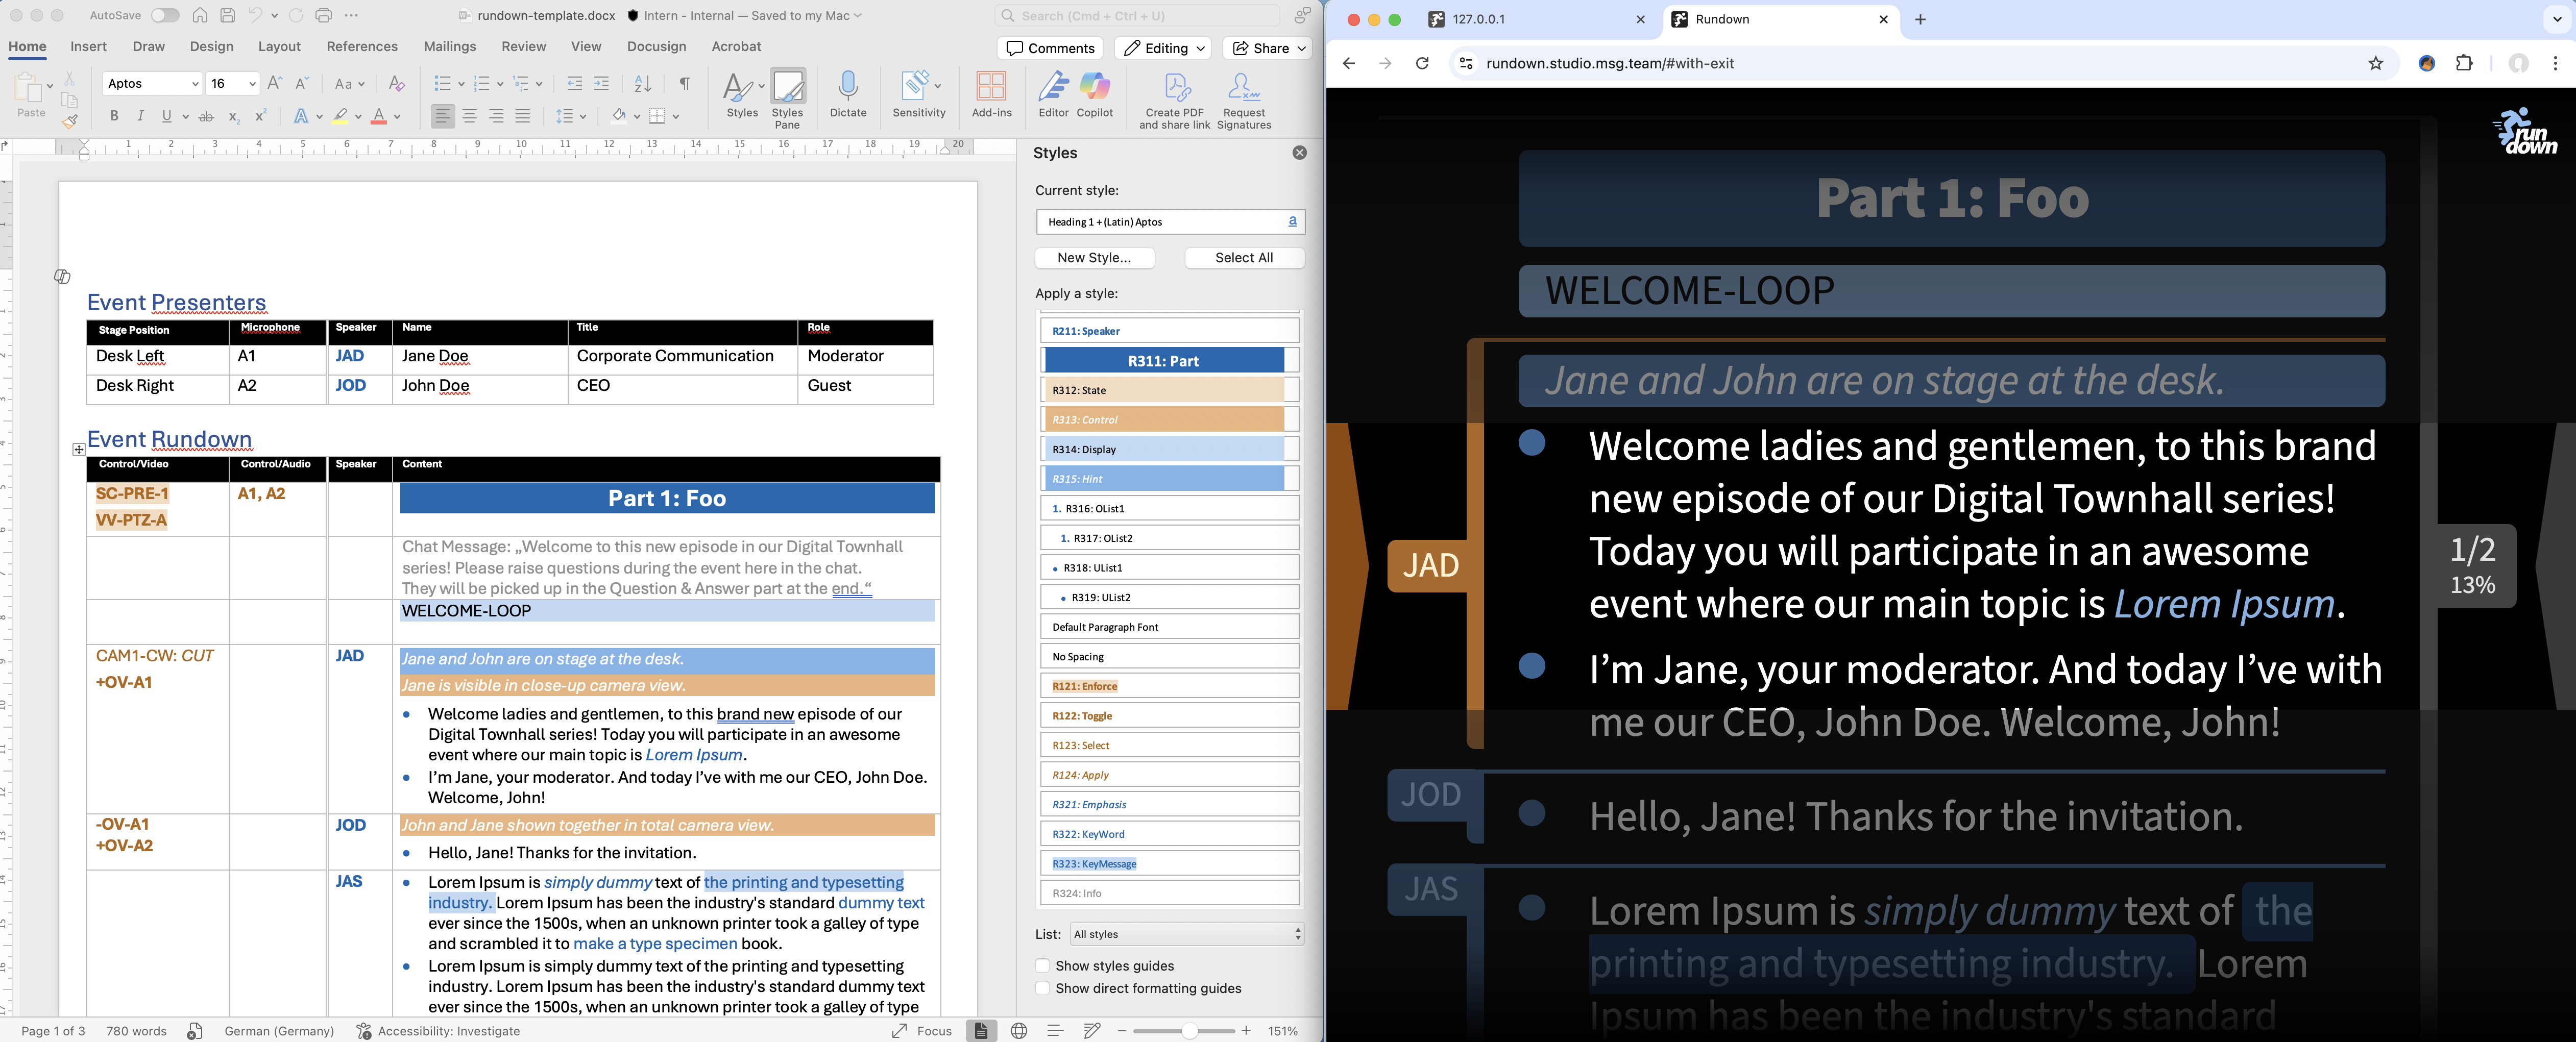2576x1042 pixels.
Task: Click the Sort A-Z icon
Action: point(643,84)
